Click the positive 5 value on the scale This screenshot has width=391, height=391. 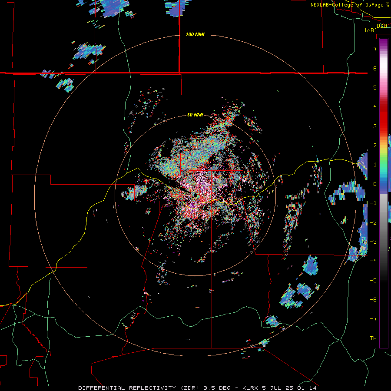click(x=375, y=87)
